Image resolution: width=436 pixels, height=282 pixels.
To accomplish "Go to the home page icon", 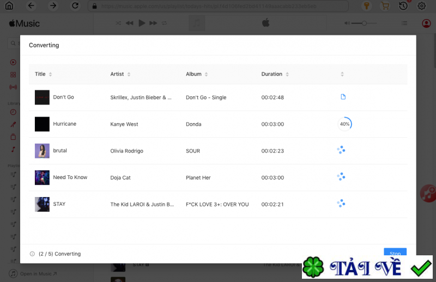I will [9, 5].
